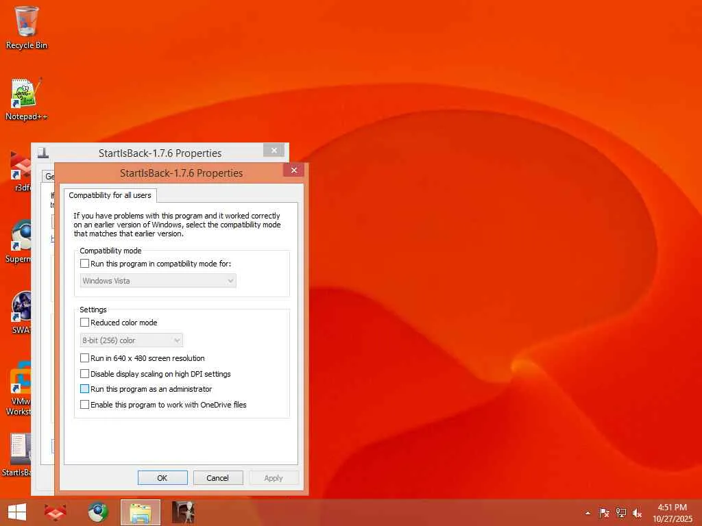Select the Compatibility for all users tab
This screenshot has height=526, width=702.
(x=110, y=195)
